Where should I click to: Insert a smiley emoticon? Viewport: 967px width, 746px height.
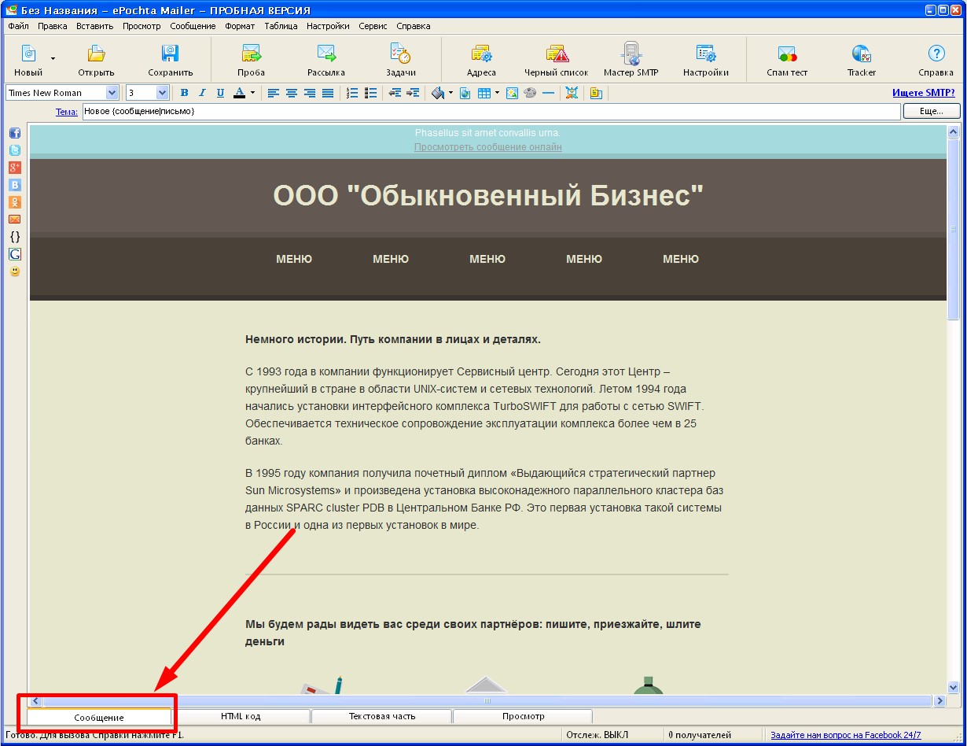click(15, 271)
